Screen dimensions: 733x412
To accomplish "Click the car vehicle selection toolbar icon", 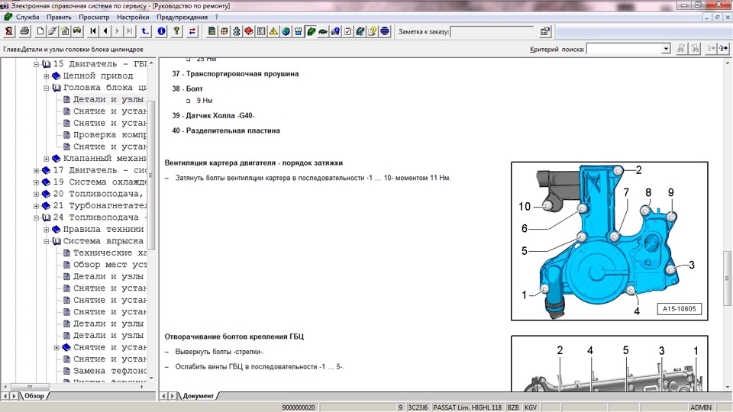I will [x=77, y=31].
